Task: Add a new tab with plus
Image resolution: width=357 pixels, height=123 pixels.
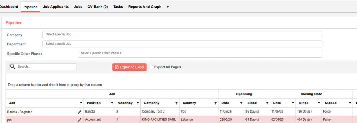Action: coord(168,7)
